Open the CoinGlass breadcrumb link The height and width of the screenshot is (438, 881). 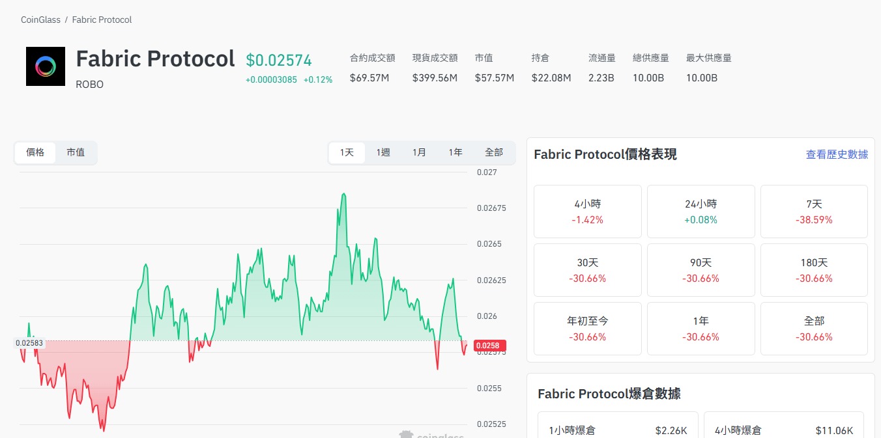[41, 20]
